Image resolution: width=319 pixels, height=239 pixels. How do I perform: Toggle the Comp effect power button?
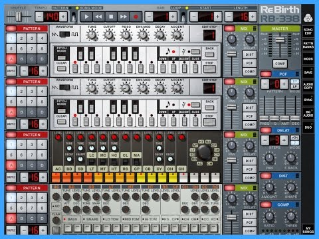coord(266,204)
